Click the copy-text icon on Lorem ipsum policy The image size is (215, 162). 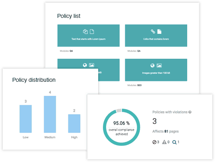tap(85, 32)
